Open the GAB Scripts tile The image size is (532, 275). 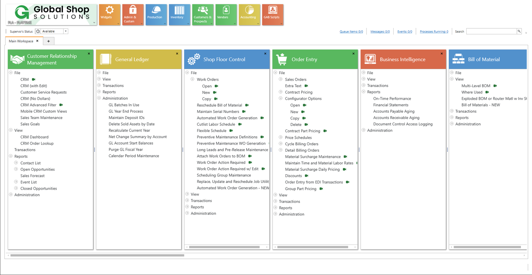(273, 15)
